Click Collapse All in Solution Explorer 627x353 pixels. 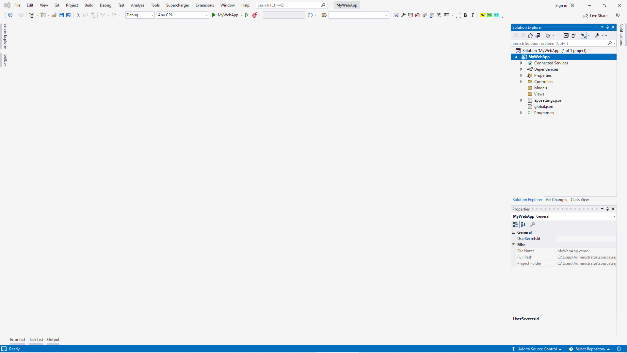click(566, 35)
